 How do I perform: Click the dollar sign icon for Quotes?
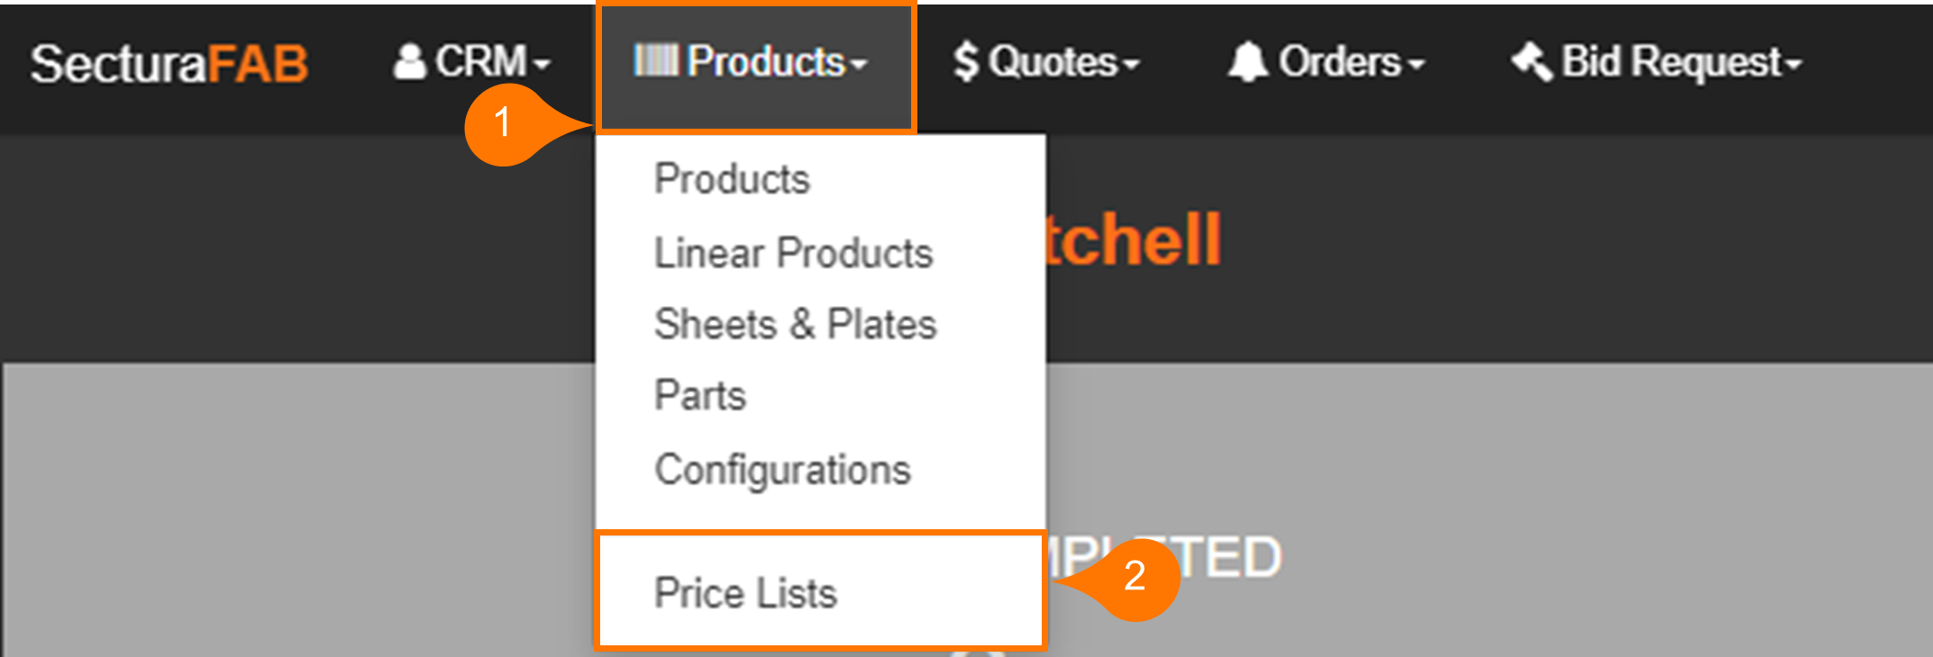pos(966,62)
